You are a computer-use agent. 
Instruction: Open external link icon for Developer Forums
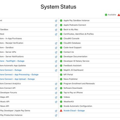pos(56,93)
